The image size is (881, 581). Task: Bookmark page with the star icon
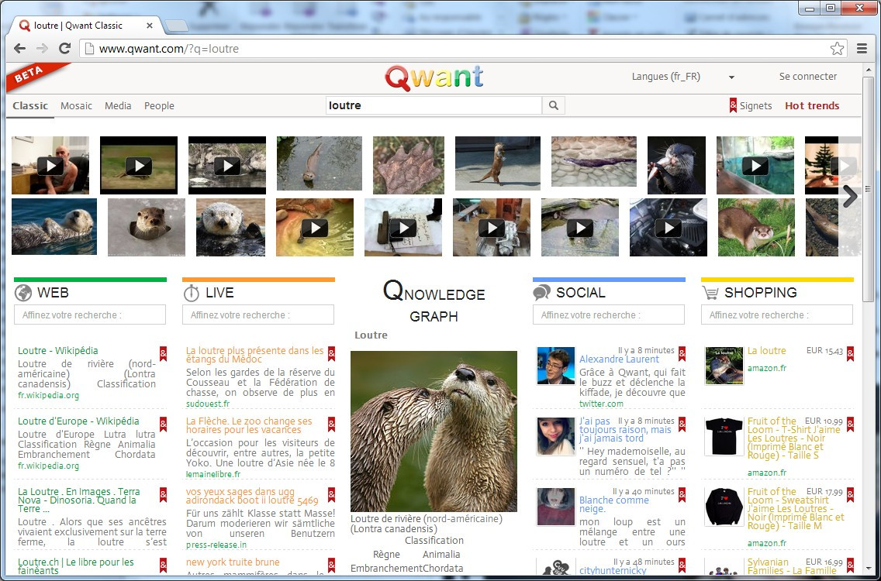(x=837, y=49)
